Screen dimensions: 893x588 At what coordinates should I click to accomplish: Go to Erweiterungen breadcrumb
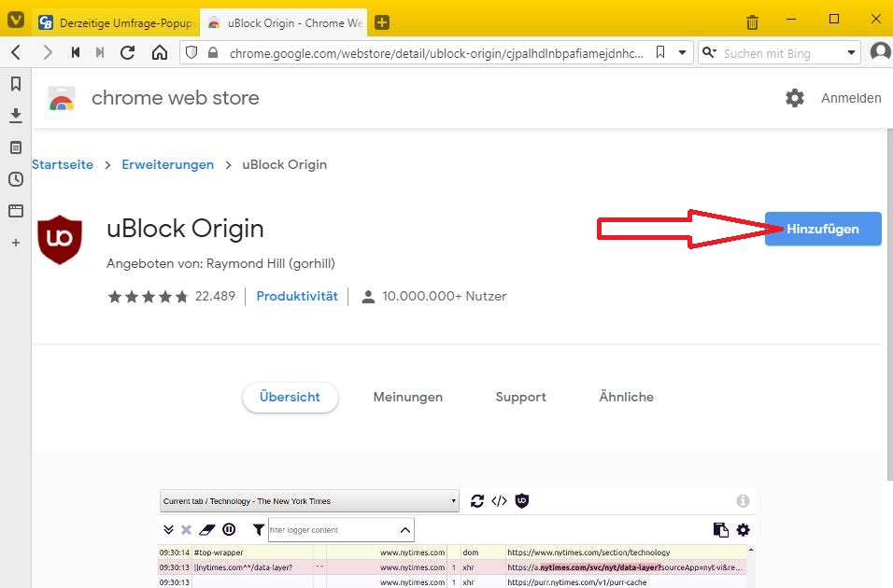pos(168,164)
